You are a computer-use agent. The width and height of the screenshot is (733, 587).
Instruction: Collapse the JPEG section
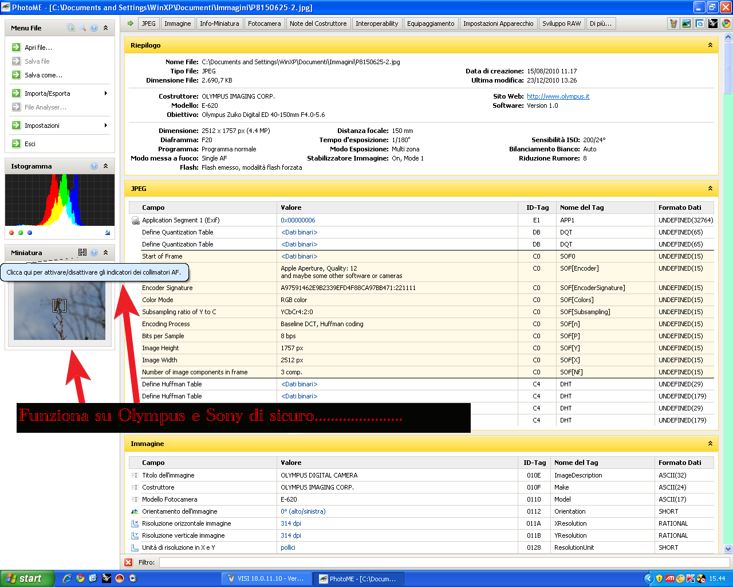pos(710,188)
